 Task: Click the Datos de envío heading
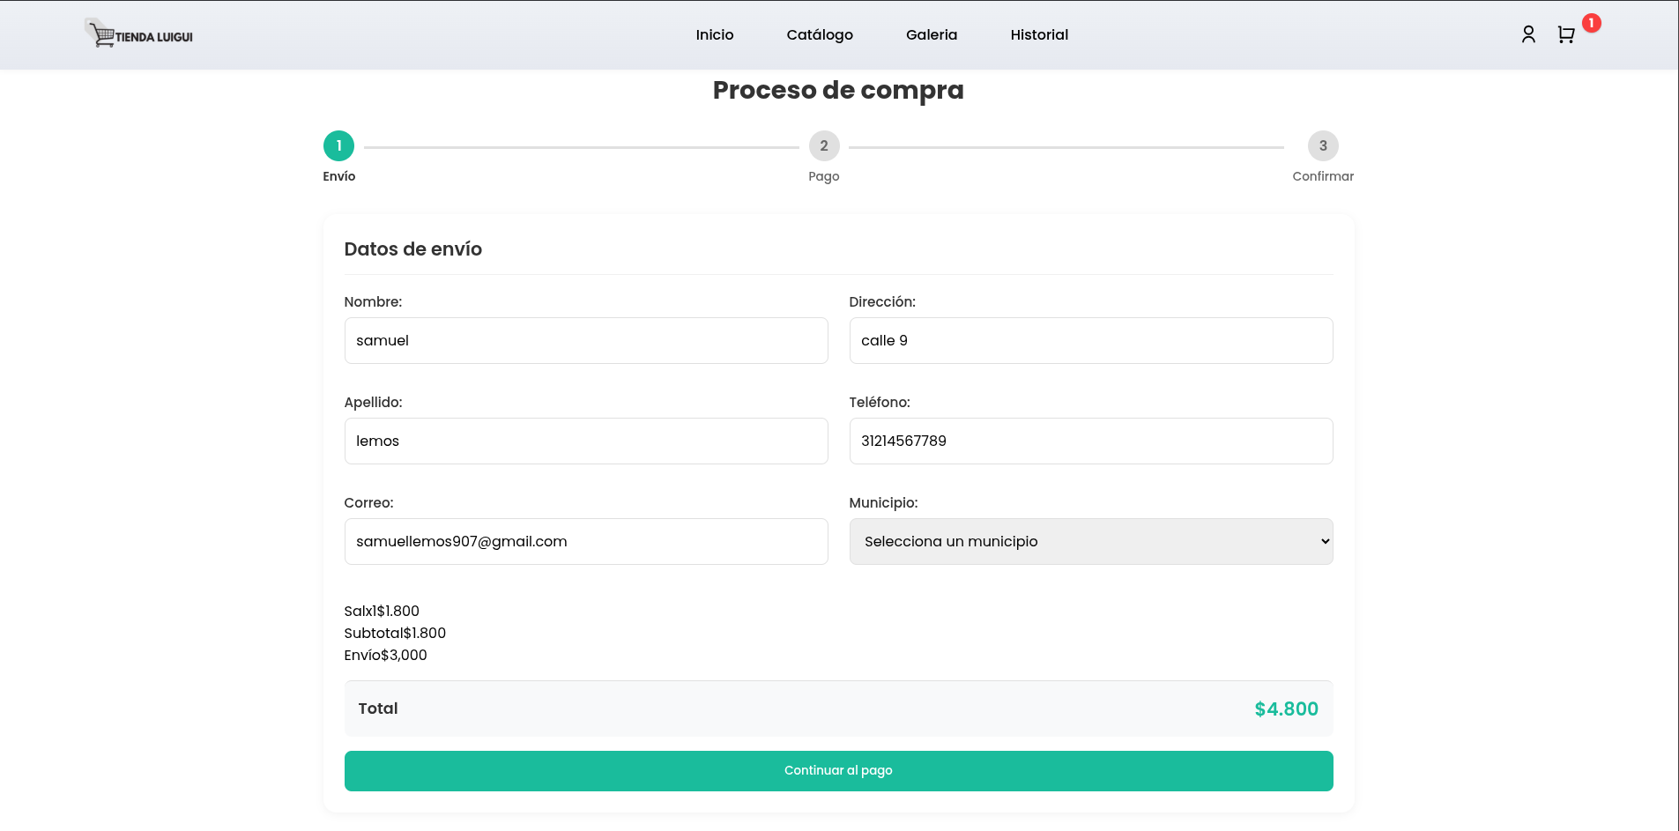pos(412,249)
